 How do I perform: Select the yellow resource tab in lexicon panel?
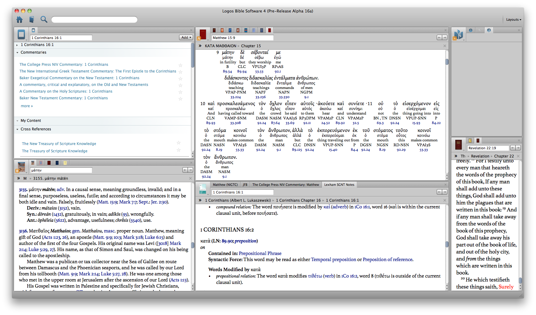(x=65, y=163)
